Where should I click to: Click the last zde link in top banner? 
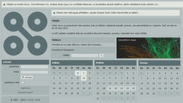(x=156, y=4)
